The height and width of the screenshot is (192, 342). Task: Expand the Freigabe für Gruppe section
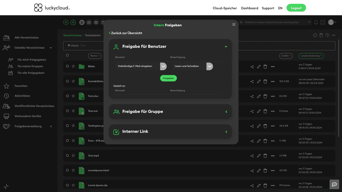pos(226,112)
